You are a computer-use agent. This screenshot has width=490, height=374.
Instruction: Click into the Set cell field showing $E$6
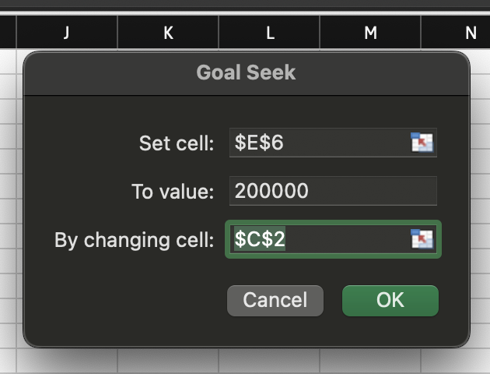319,143
